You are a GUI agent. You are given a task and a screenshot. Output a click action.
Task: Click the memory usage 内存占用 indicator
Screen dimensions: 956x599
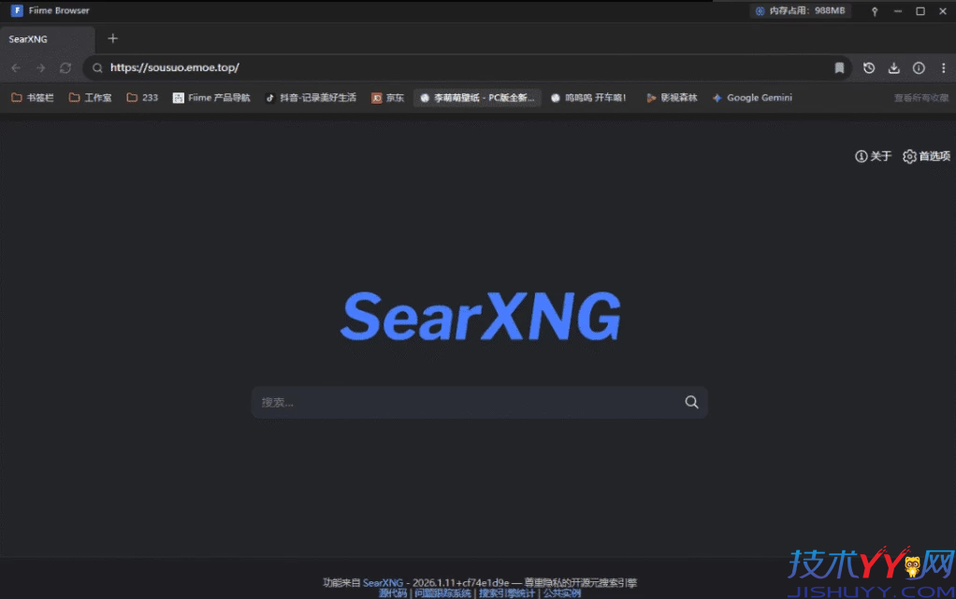[800, 11]
